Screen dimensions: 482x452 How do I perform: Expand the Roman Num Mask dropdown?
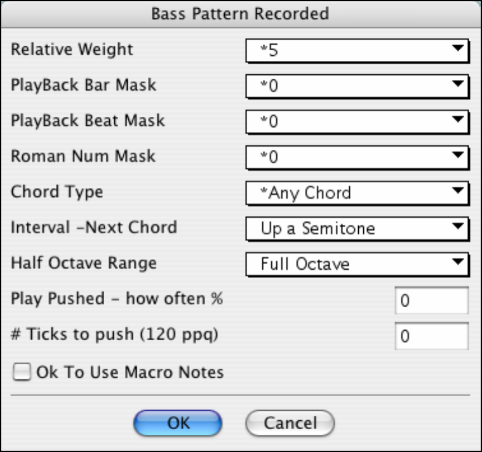click(356, 157)
